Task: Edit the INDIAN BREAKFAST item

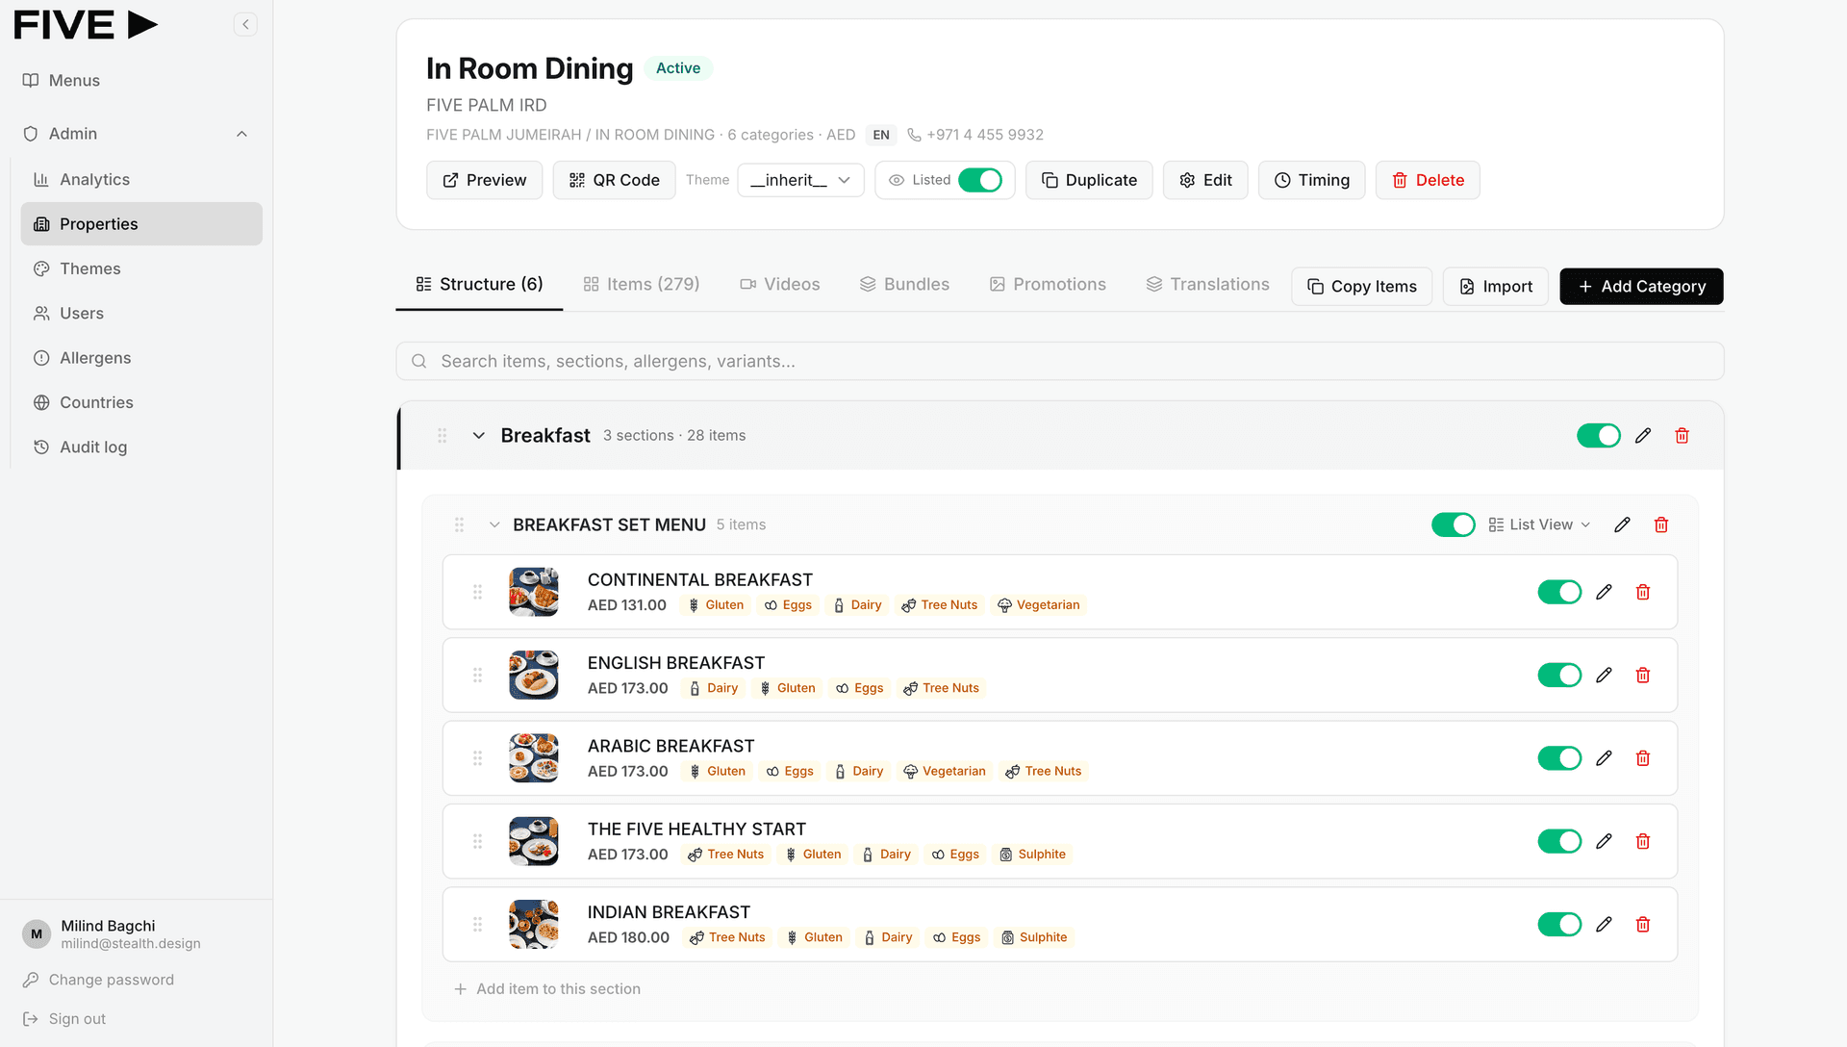Action: click(x=1604, y=925)
